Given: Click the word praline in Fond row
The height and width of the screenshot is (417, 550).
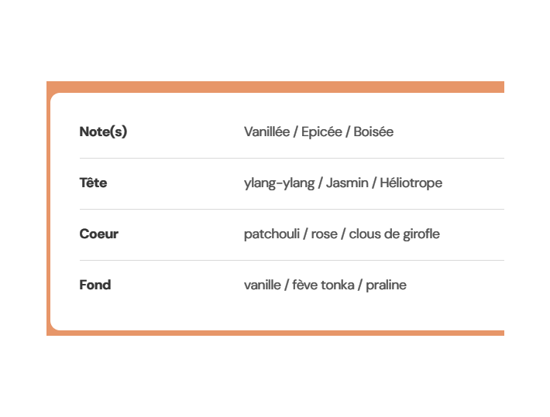Looking at the screenshot, I should tap(387, 285).
